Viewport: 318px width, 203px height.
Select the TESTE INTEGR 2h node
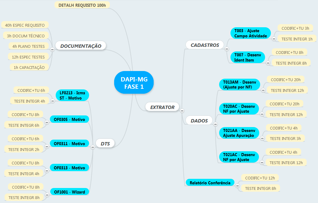(x=24, y=149)
